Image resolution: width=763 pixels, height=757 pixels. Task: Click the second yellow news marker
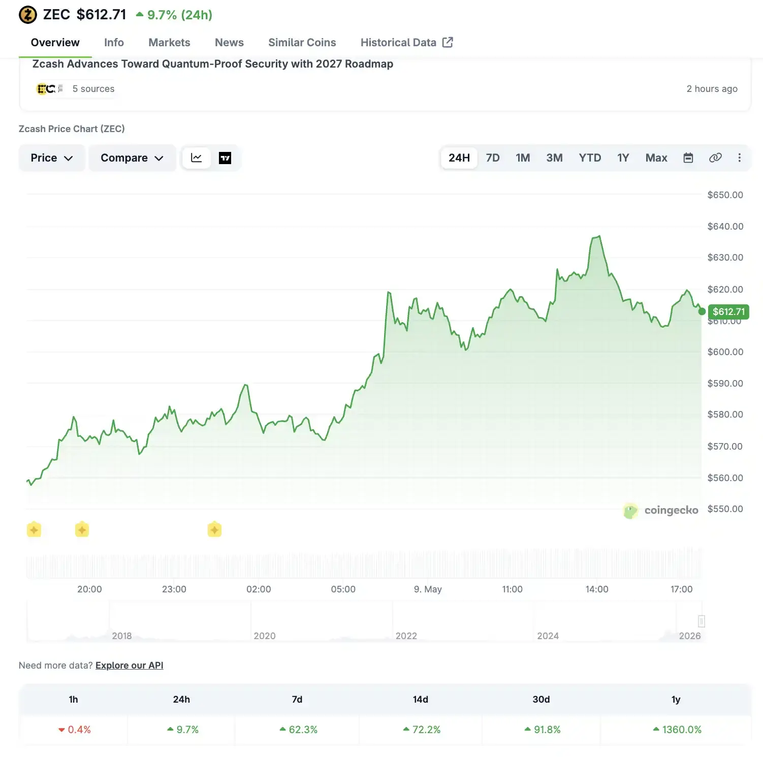click(x=82, y=529)
